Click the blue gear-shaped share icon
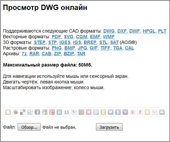Image resolution: width=170 pixels, height=142 pixels. click(96, 112)
